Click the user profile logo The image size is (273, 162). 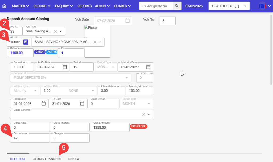click(262, 6)
